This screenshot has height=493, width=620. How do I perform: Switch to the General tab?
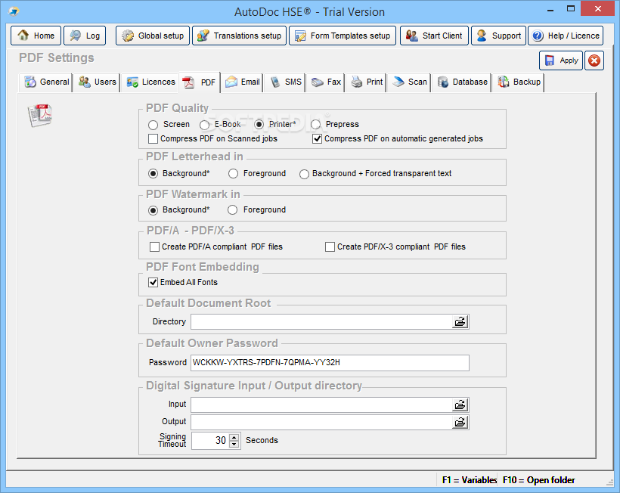[47, 82]
